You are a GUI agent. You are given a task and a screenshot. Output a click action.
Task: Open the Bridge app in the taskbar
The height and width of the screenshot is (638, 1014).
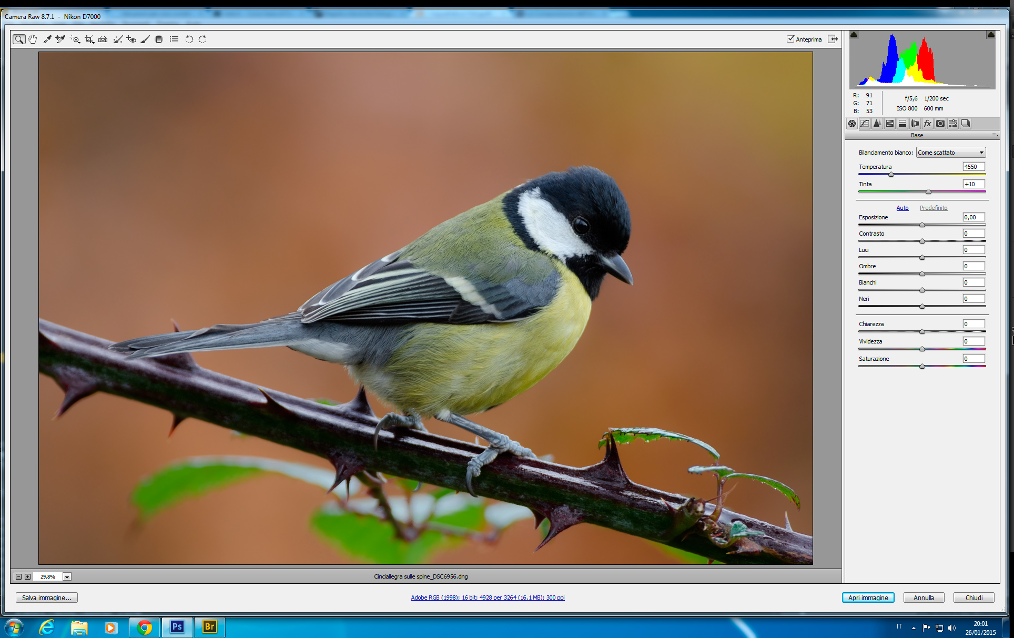209,627
